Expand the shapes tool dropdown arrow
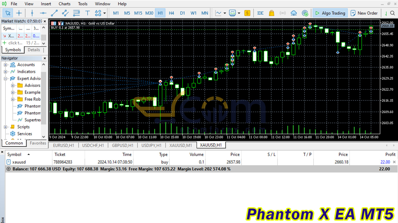Image resolution: width=398 pixels, height=223 pixels. tap(105, 13)
